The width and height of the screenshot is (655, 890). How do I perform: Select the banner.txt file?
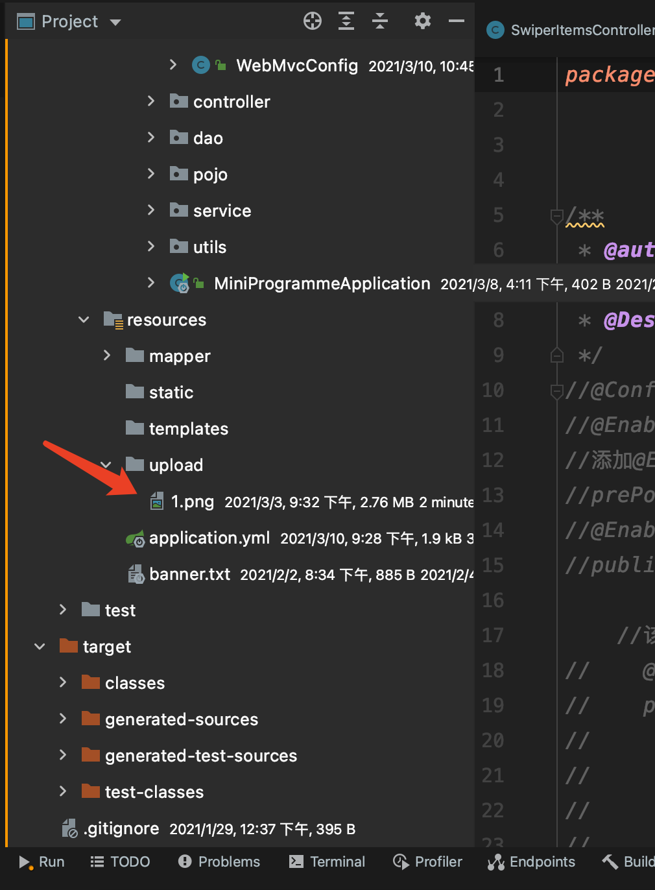(189, 575)
